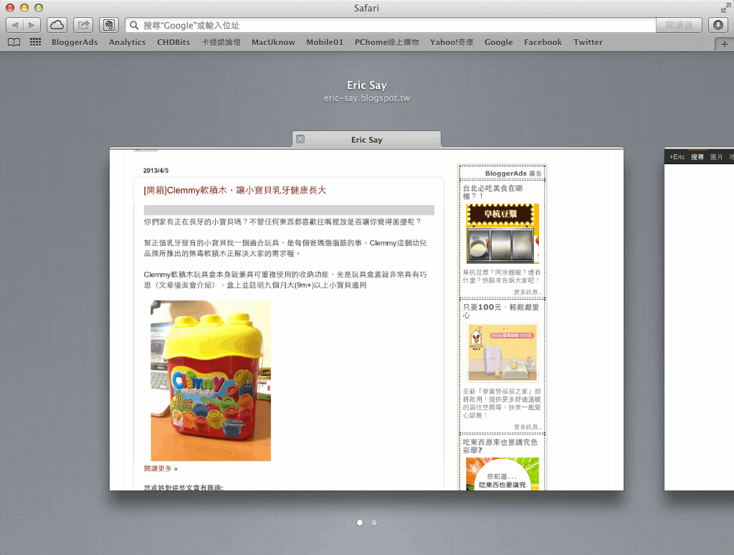Open MacUknow bookmark

(273, 42)
